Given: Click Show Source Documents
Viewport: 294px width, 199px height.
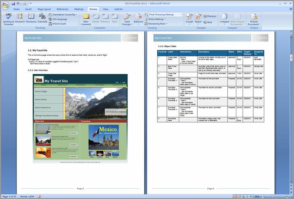Looking at the screenshot, I should tap(237, 19).
